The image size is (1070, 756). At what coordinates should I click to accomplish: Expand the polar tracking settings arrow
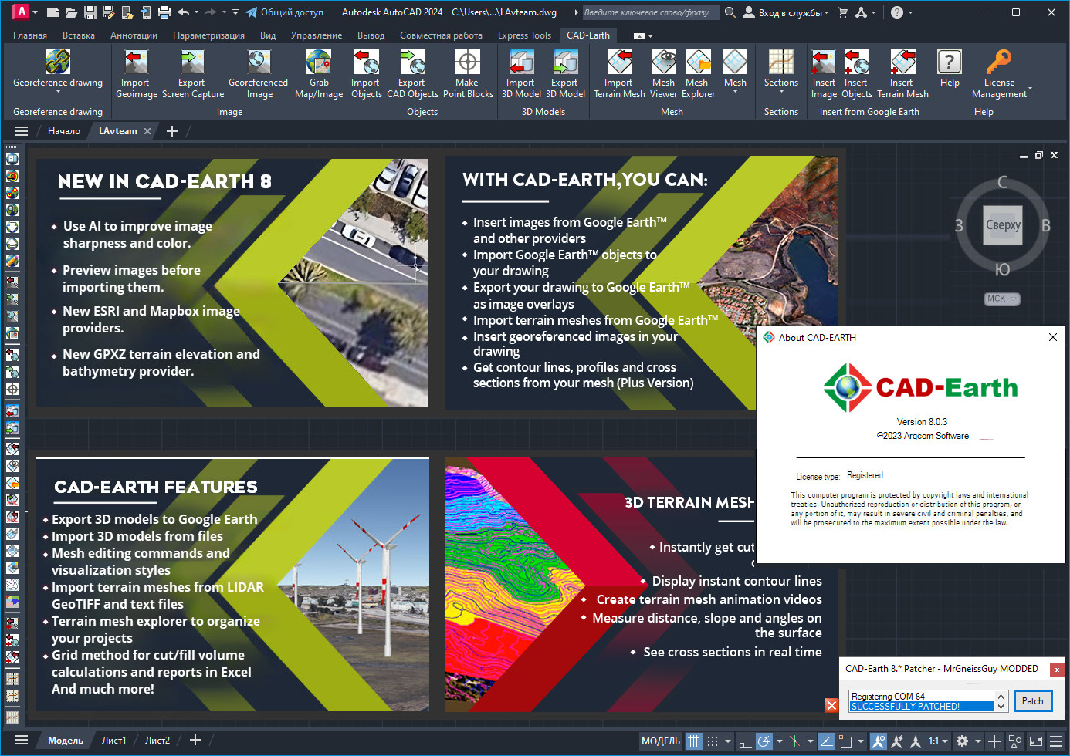tap(779, 741)
